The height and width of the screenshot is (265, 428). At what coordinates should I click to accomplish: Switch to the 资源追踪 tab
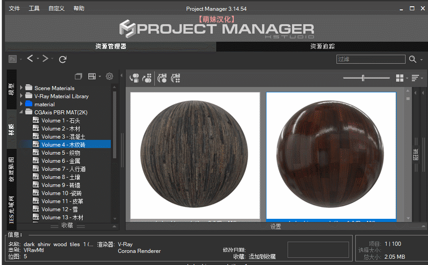322,46
